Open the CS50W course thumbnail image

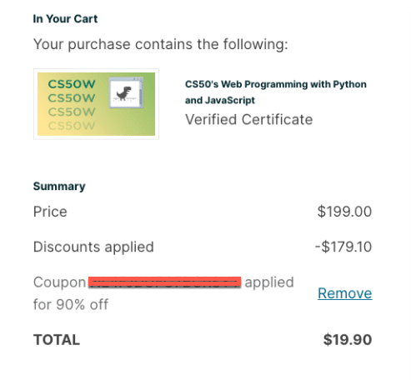tap(96, 104)
